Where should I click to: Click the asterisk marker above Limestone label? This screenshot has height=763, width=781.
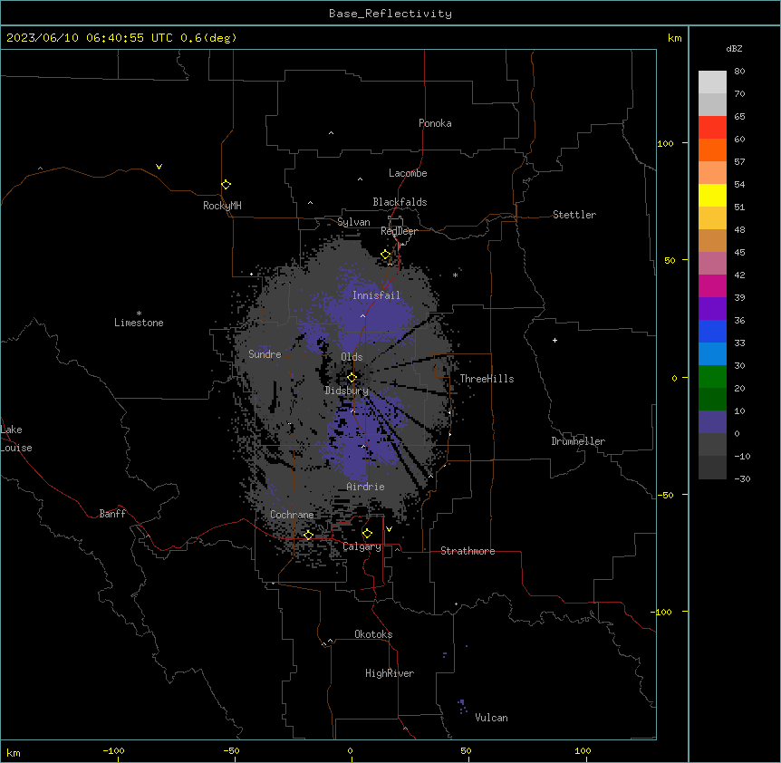pos(139,314)
